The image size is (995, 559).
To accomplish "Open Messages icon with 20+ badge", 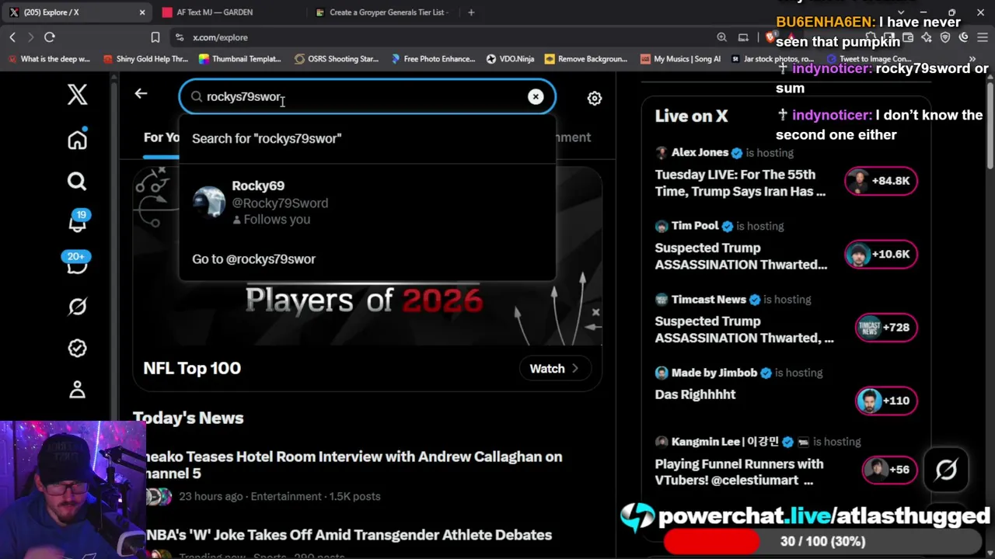I will click(x=77, y=263).
